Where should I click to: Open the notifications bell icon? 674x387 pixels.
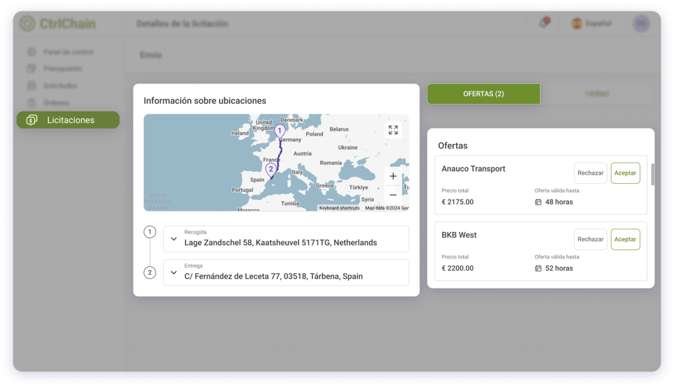[x=543, y=23]
